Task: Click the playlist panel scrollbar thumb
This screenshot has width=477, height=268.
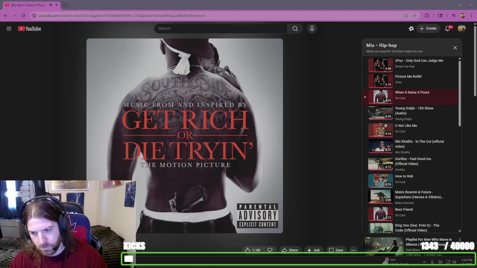Action: click(x=459, y=93)
